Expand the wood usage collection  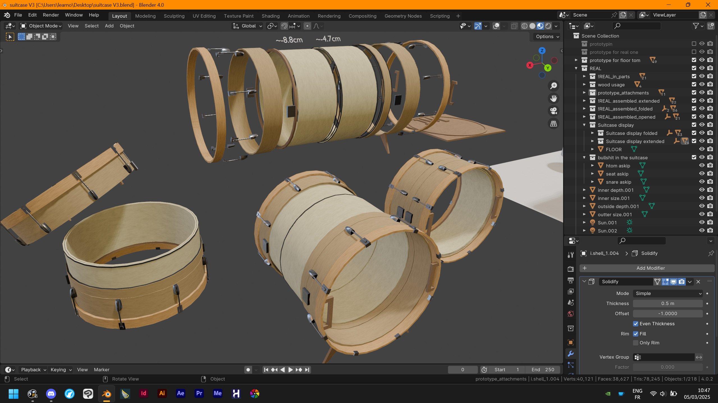pyautogui.click(x=584, y=84)
